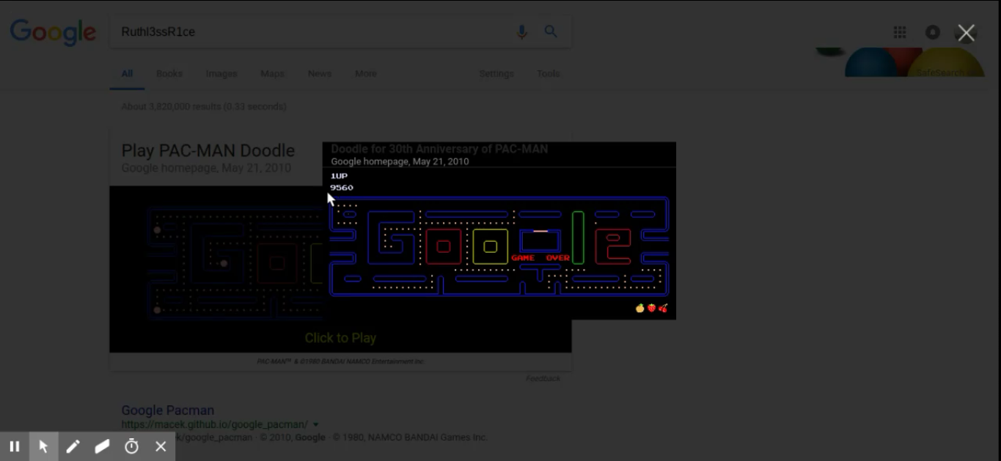Expand the arrow next to the macek.github.io URL

[316, 424]
